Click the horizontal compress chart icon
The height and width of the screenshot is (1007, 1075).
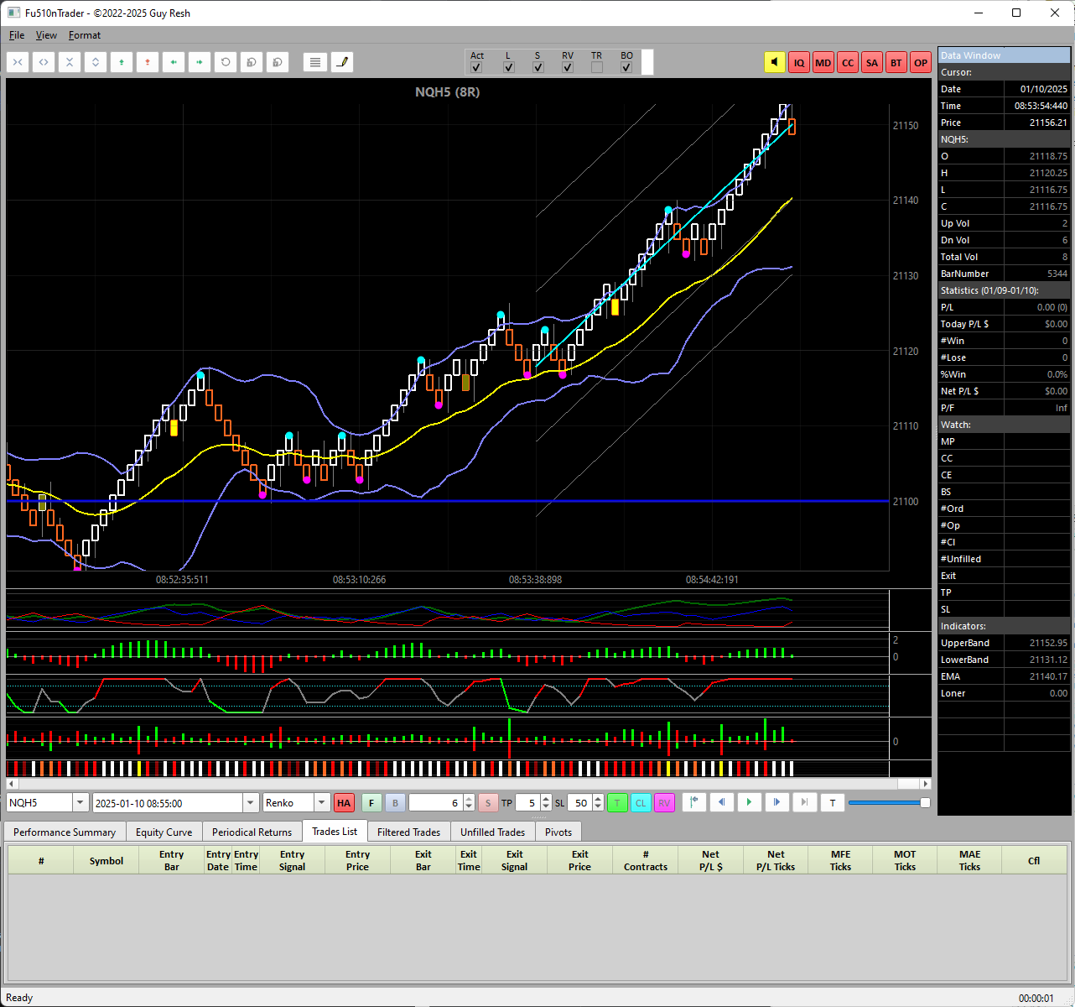coord(18,62)
